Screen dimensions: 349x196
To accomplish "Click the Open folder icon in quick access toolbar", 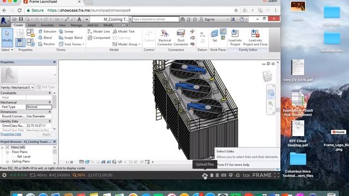I will (15, 20).
